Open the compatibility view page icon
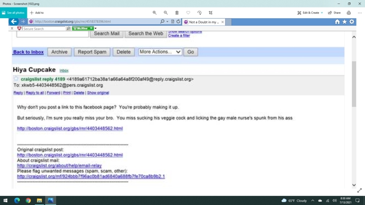Image resolution: width=365 pixels, height=205 pixels. (x=172, y=22)
